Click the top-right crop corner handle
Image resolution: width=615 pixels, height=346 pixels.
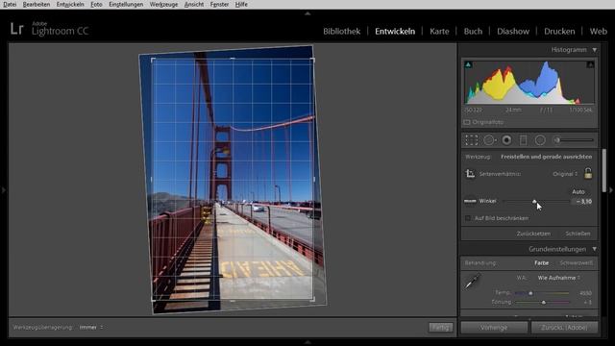[x=312, y=60]
